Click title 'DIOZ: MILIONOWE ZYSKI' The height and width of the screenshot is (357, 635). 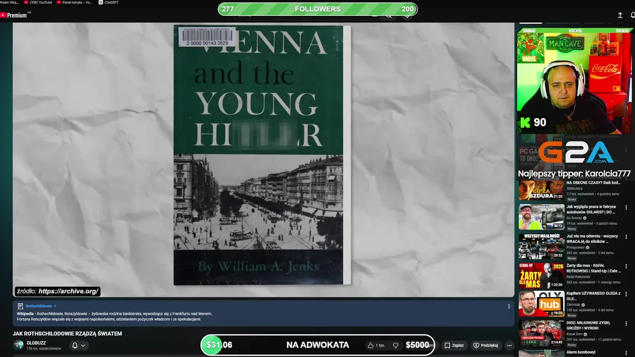[588, 325]
